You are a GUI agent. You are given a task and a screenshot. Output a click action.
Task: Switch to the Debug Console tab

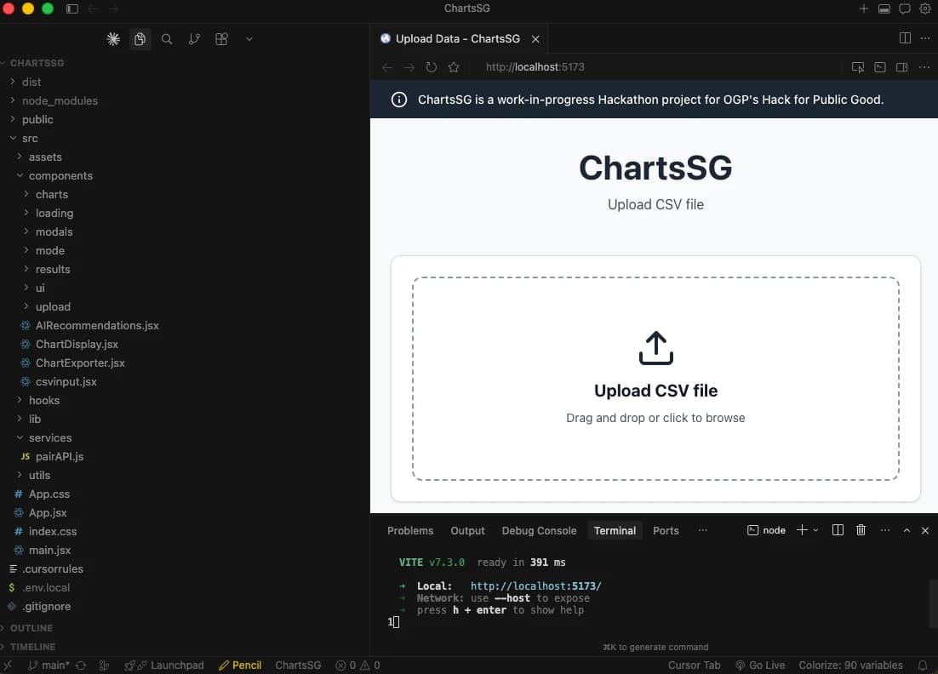pyautogui.click(x=539, y=529)
